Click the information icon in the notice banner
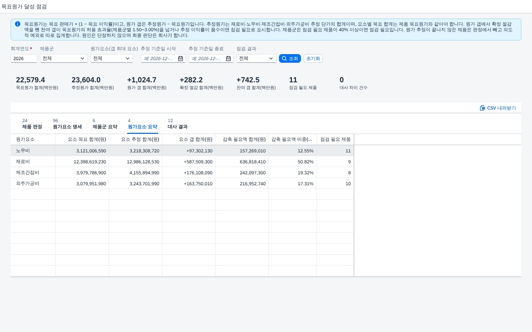 tap(18, 24)
